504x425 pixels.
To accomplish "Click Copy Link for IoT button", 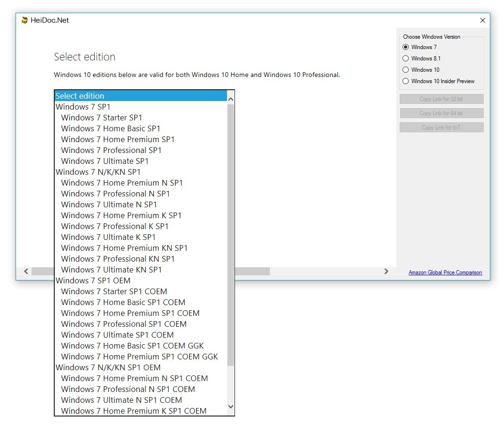I will tap(441, 127).
